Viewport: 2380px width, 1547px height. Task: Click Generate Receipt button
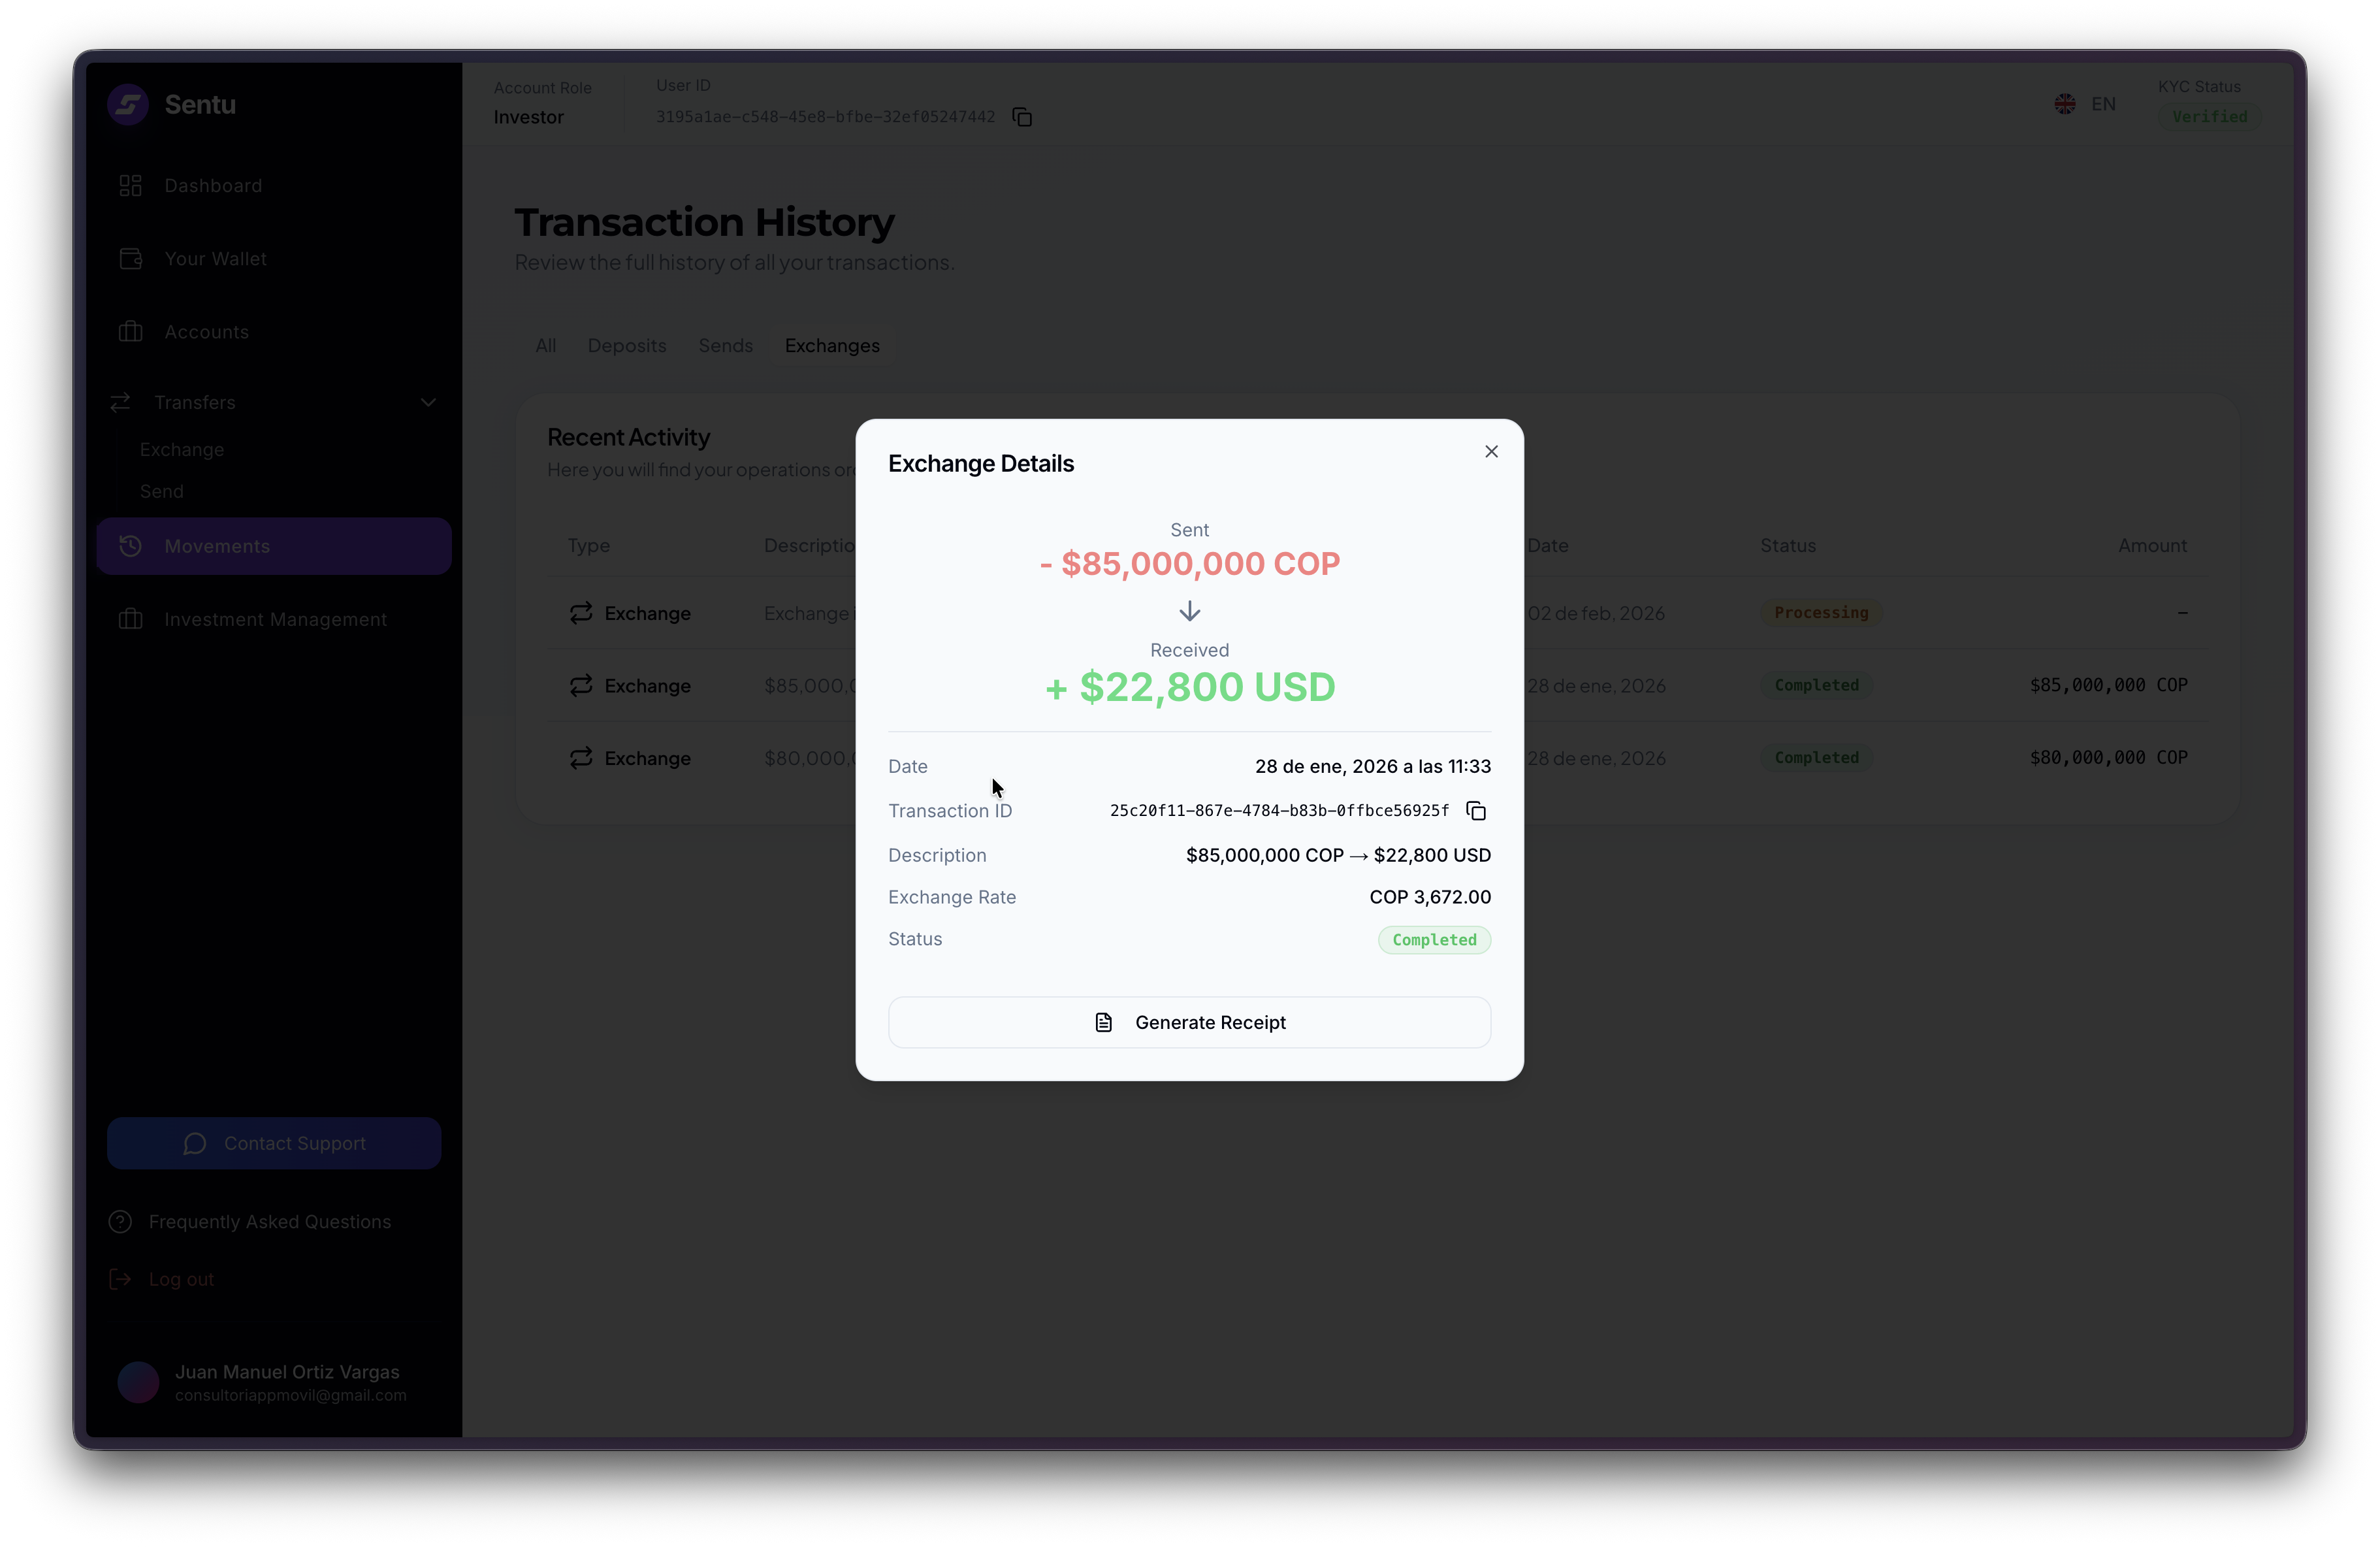[1189, 1022]
